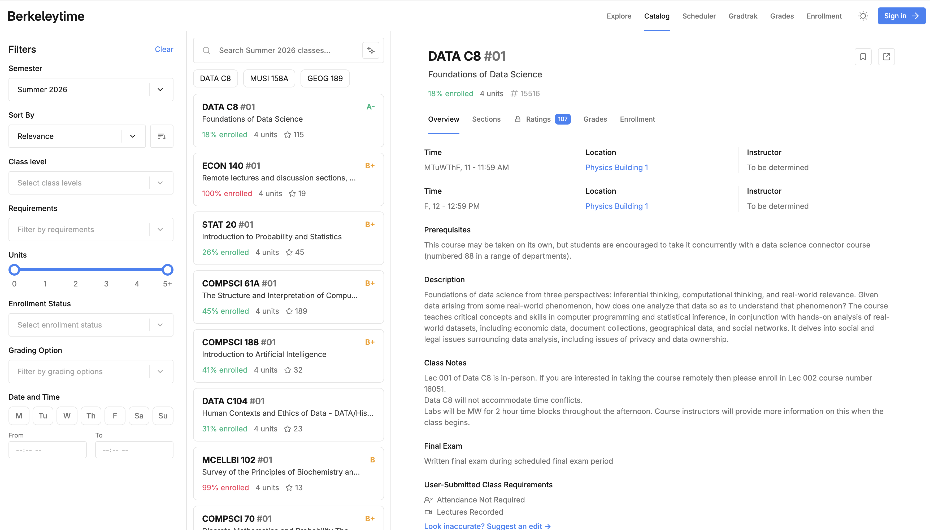The width and height of the screenshot is (930, 530).
Task: Switch to the Sections tab
Action: [486, 119]
